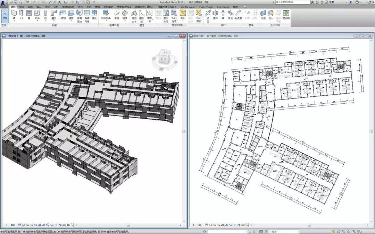Screen dimensions: 375x234
Task: Switch to the Insert (插入) ribbon tab
Action: pyautogui.click(x=39, y=7)
